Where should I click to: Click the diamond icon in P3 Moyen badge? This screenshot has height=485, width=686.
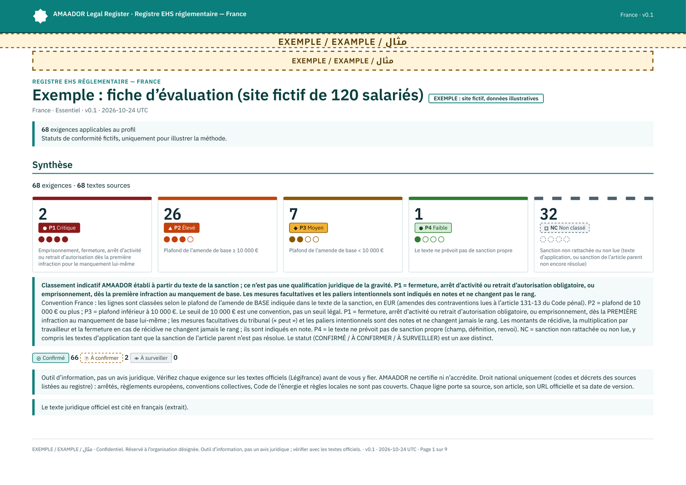point(295,228)
